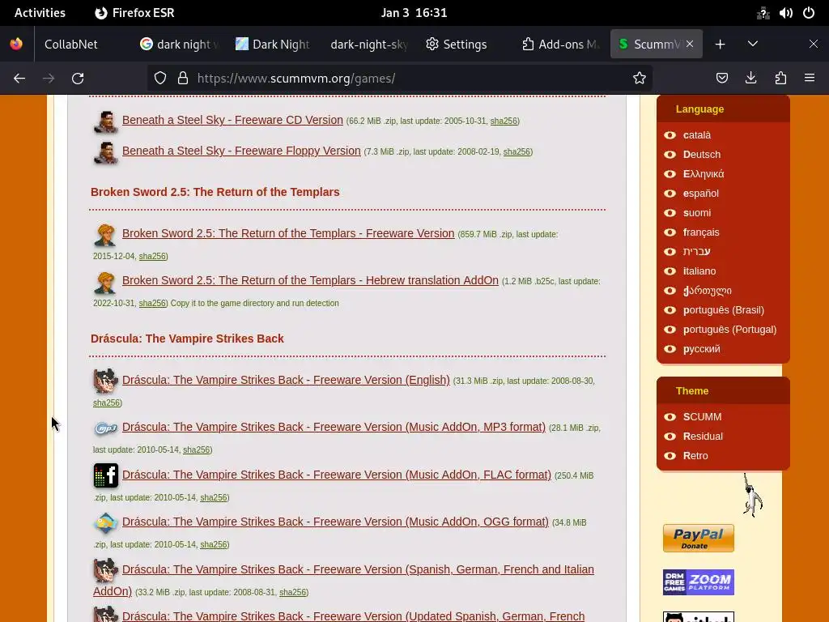Switch language to français
Image resolution: width=829 pixels, height=622 pixels.
pyautogui.click(x=701, y=232)
